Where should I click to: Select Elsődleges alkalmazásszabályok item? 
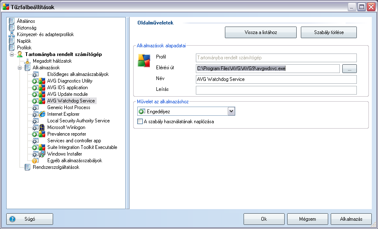(x=78, y=74)
